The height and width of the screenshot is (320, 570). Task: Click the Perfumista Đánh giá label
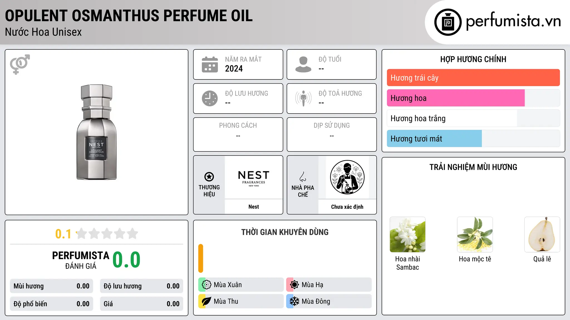click(x=81, y=260)
